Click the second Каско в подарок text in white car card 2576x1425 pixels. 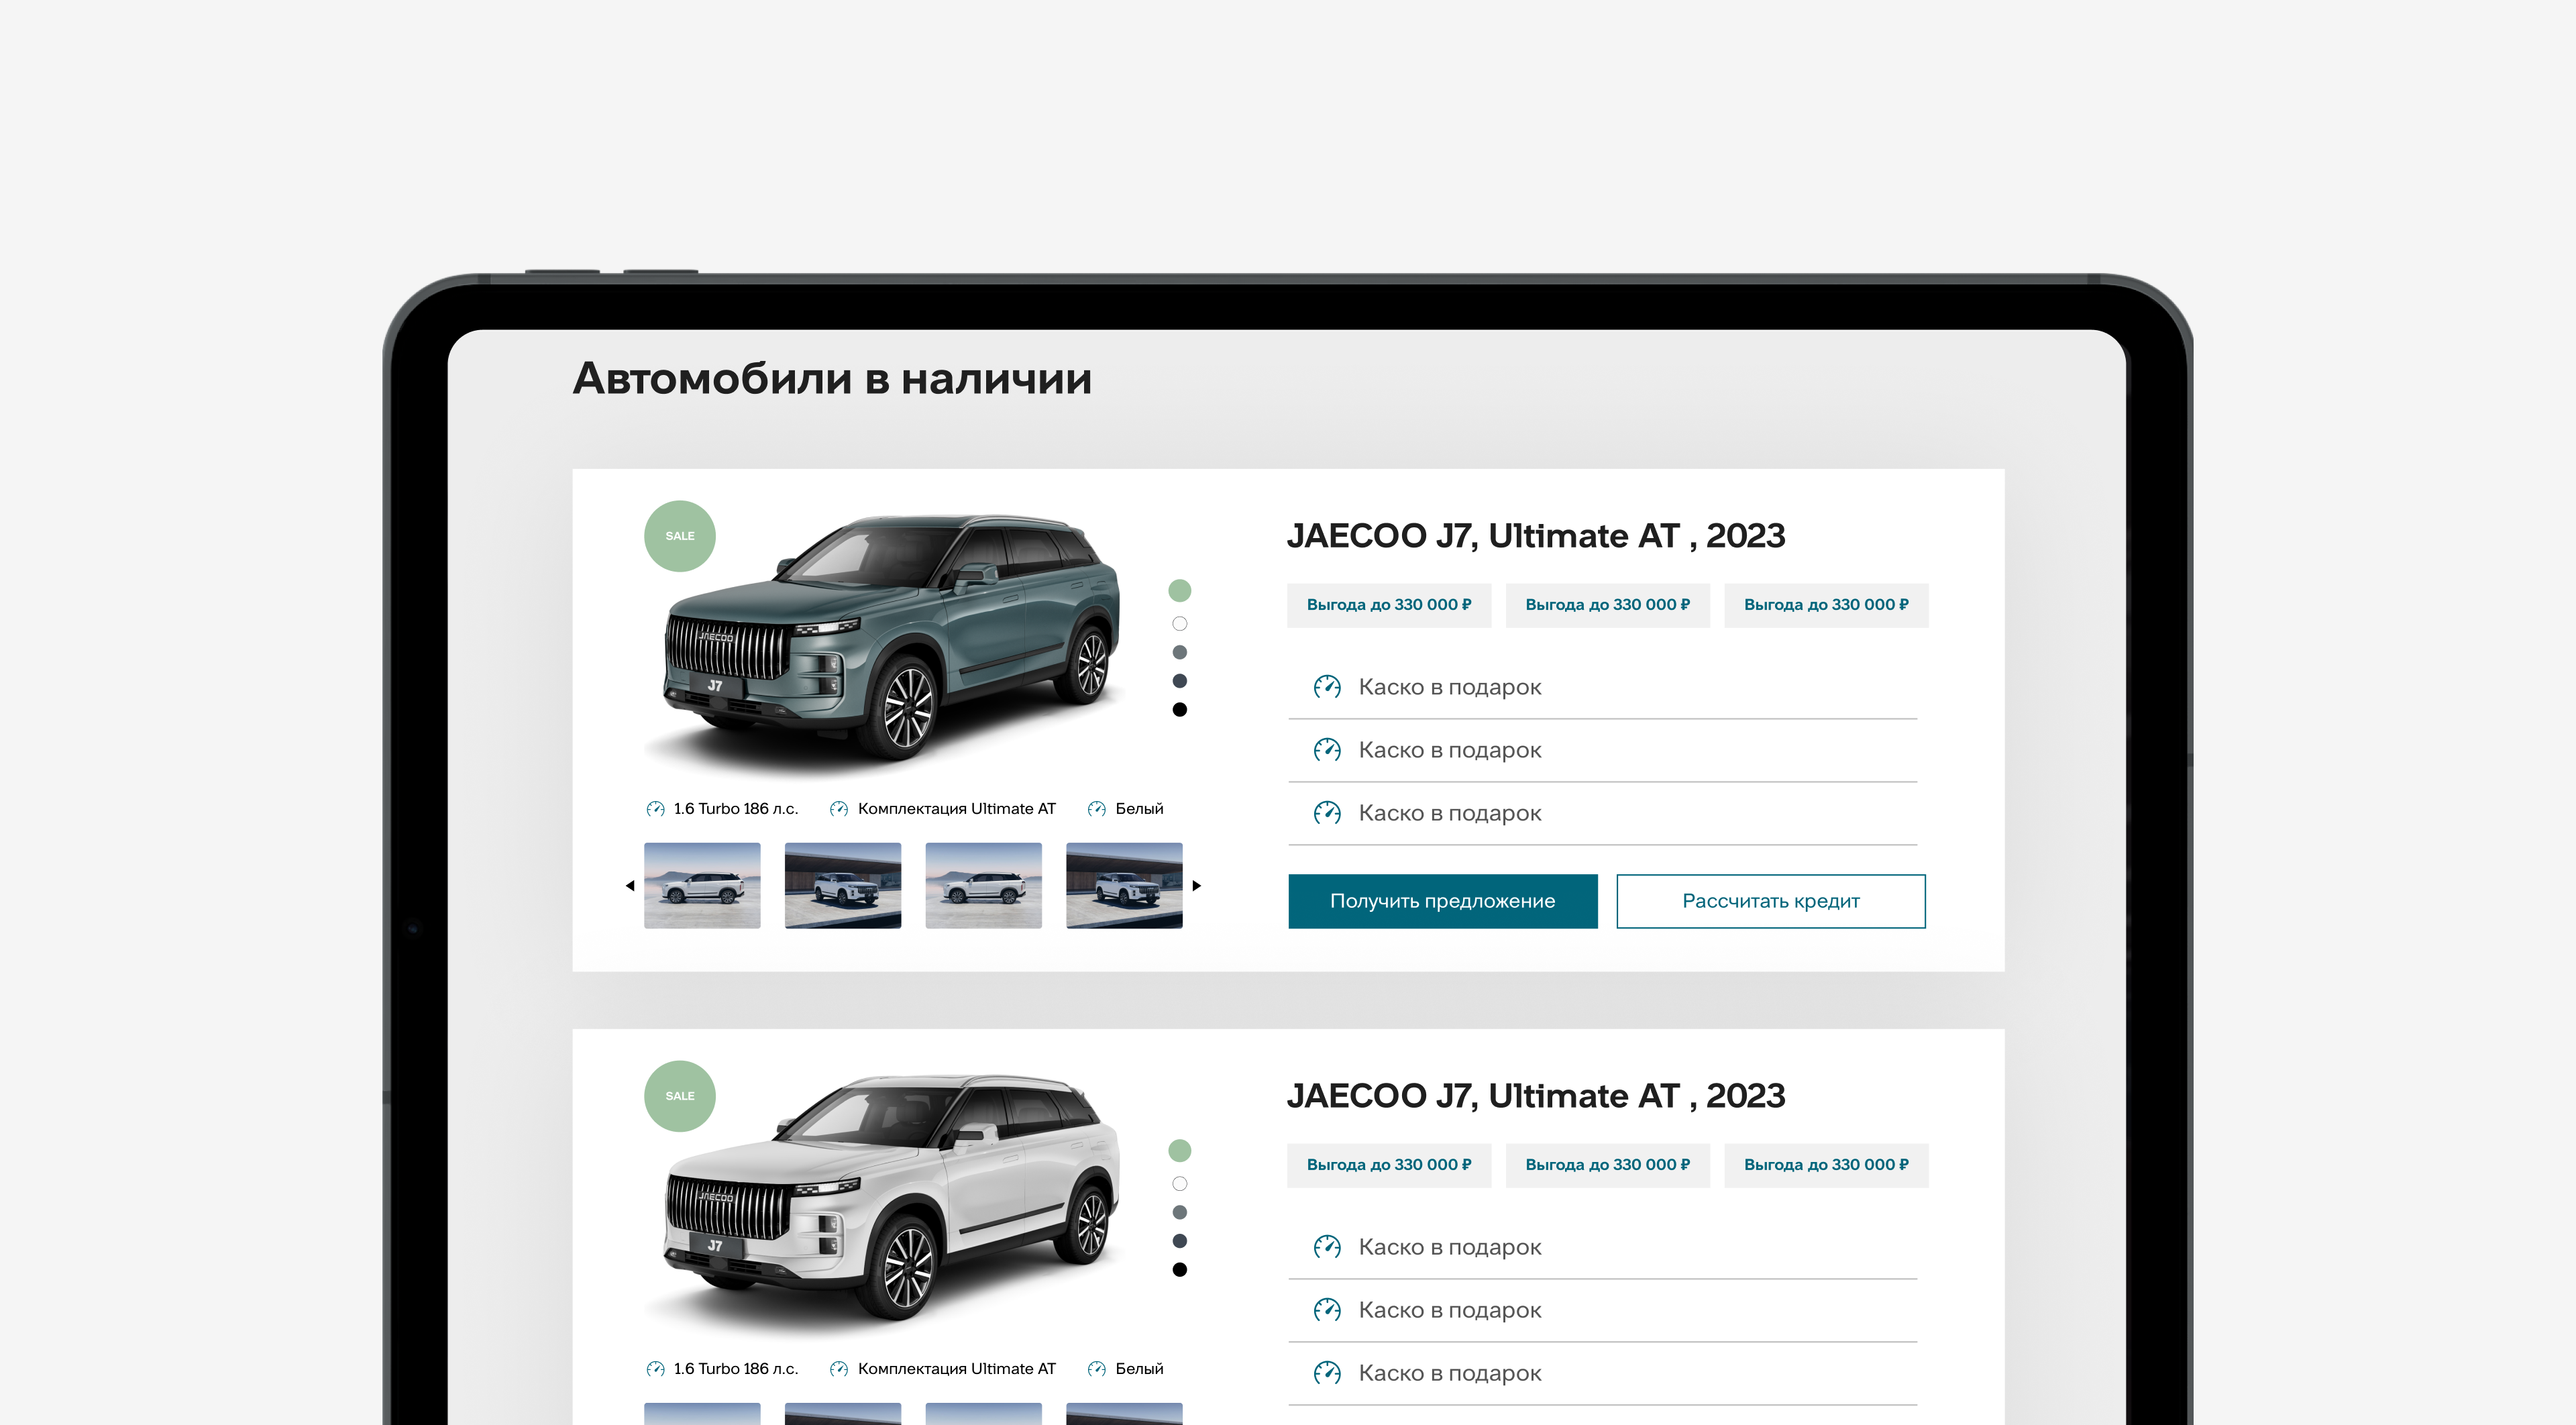(1450, 1311)
